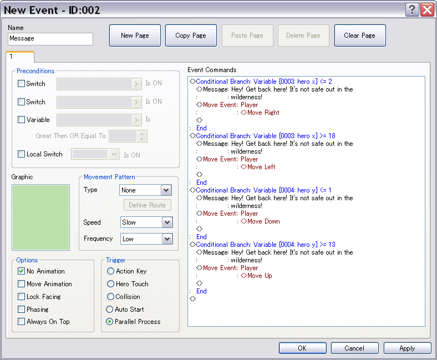Select event page tab 1

[19, 57]
